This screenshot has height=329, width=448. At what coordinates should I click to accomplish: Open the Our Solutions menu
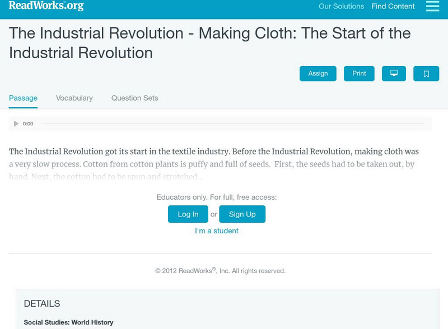pos(341,7)
